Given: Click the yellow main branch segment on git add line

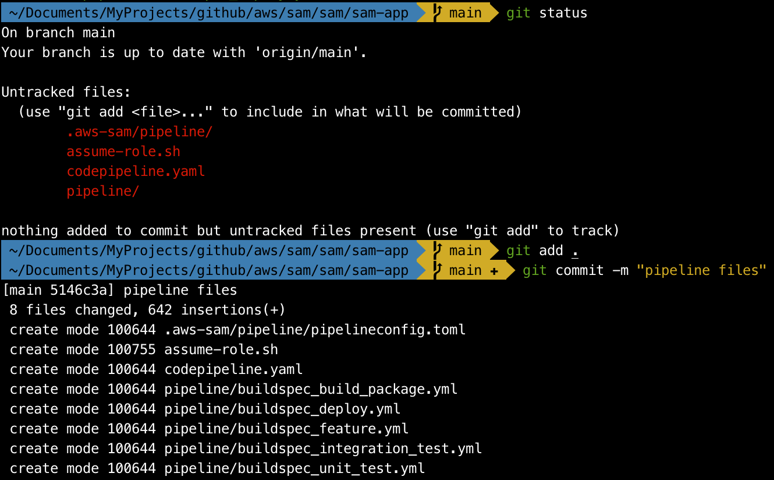Looking at the screenshot, I should pyautogui.click(x=460, y=250).
